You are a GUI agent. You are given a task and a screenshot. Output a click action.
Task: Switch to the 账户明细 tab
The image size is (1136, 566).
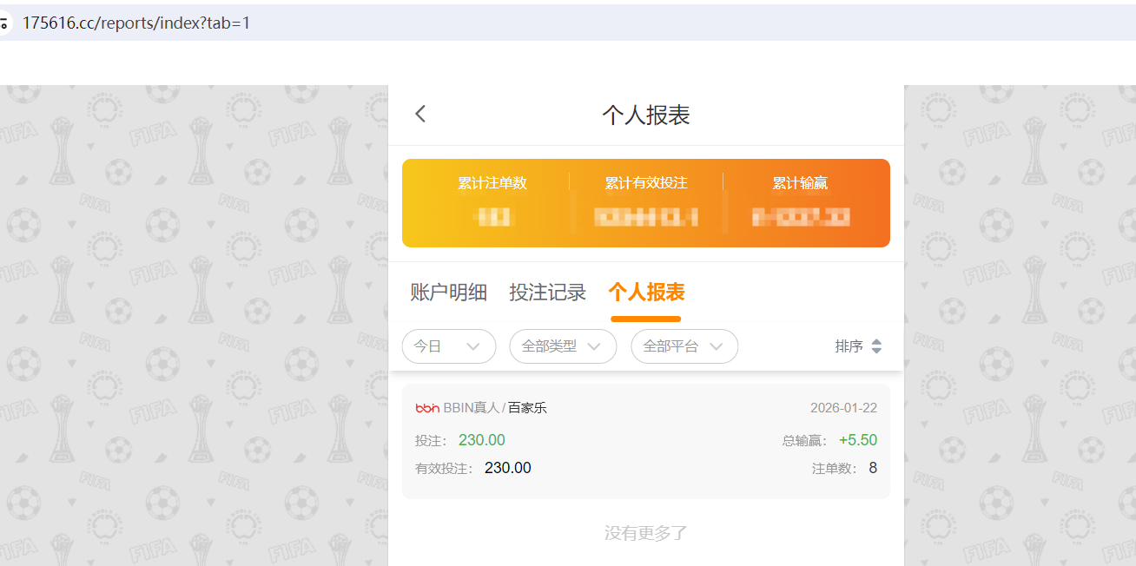[448, 292]
